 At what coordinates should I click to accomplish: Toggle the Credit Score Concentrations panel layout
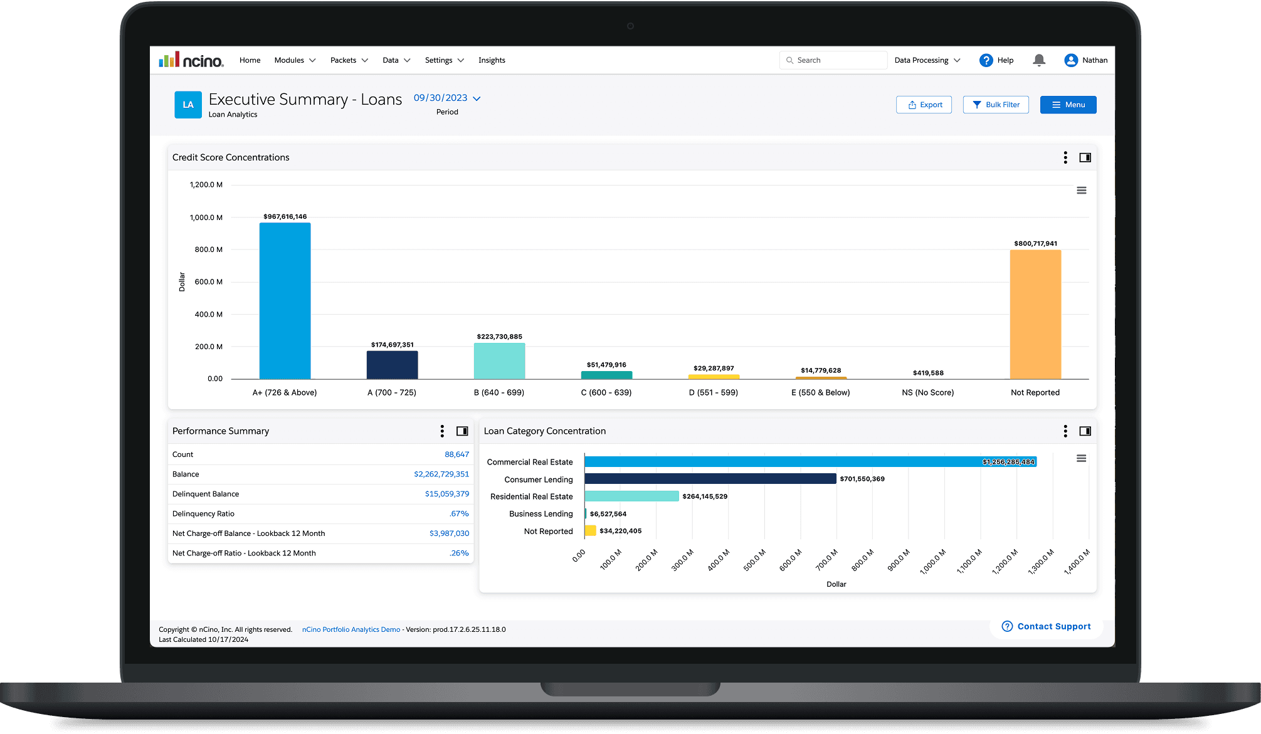pos(1085,157)
